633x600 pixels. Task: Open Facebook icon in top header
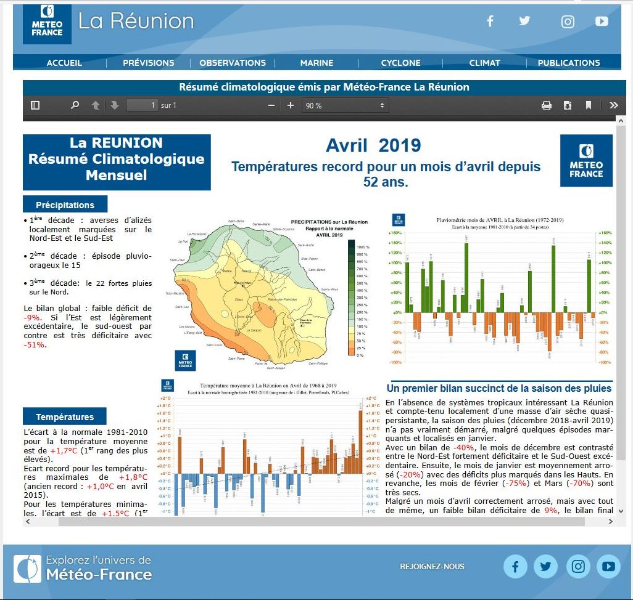pyautogui.click(x=490, y=20)
